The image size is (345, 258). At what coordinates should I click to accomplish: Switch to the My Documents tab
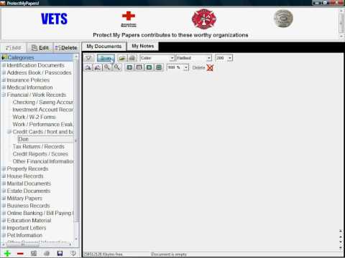[104, 47]
